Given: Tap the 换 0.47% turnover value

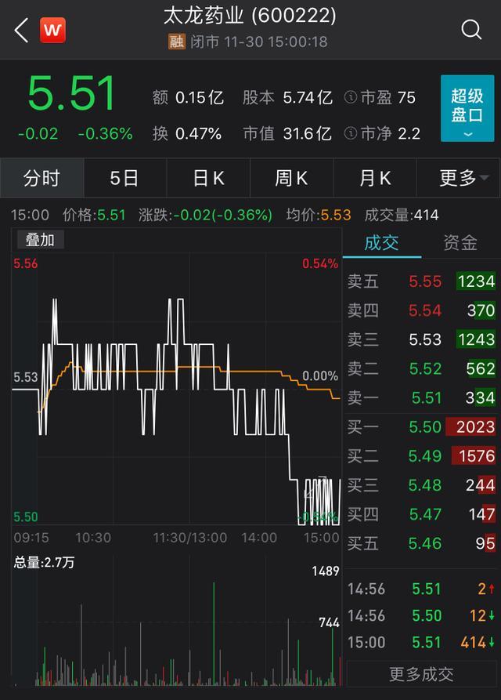Looking at the screenshot, I should click(187, 133).
